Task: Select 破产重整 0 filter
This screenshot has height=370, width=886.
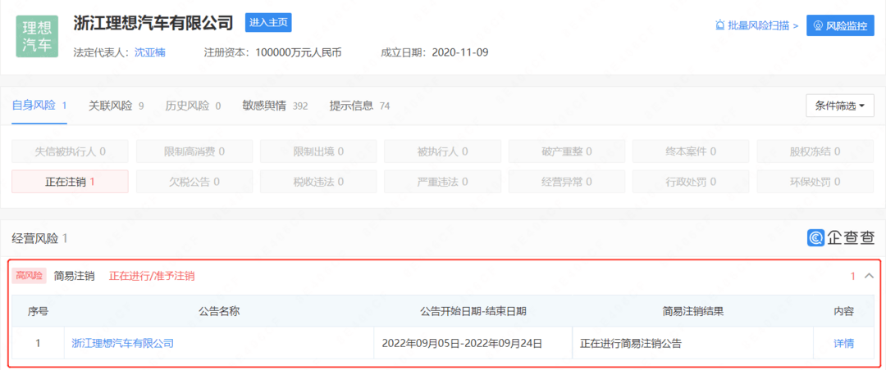Action: click(x=567, y=151)
